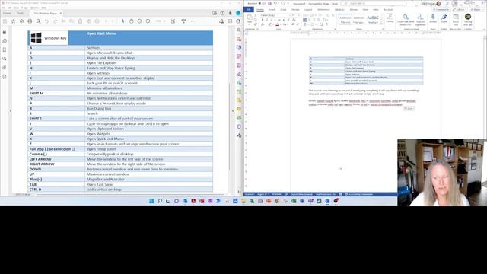Click the blue File button in Word

tap(249, 10)
